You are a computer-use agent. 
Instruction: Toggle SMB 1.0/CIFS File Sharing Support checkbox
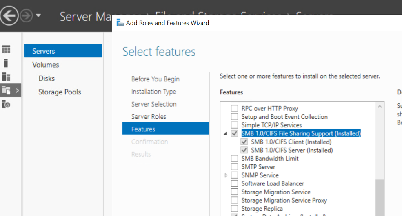pos(234,133)
